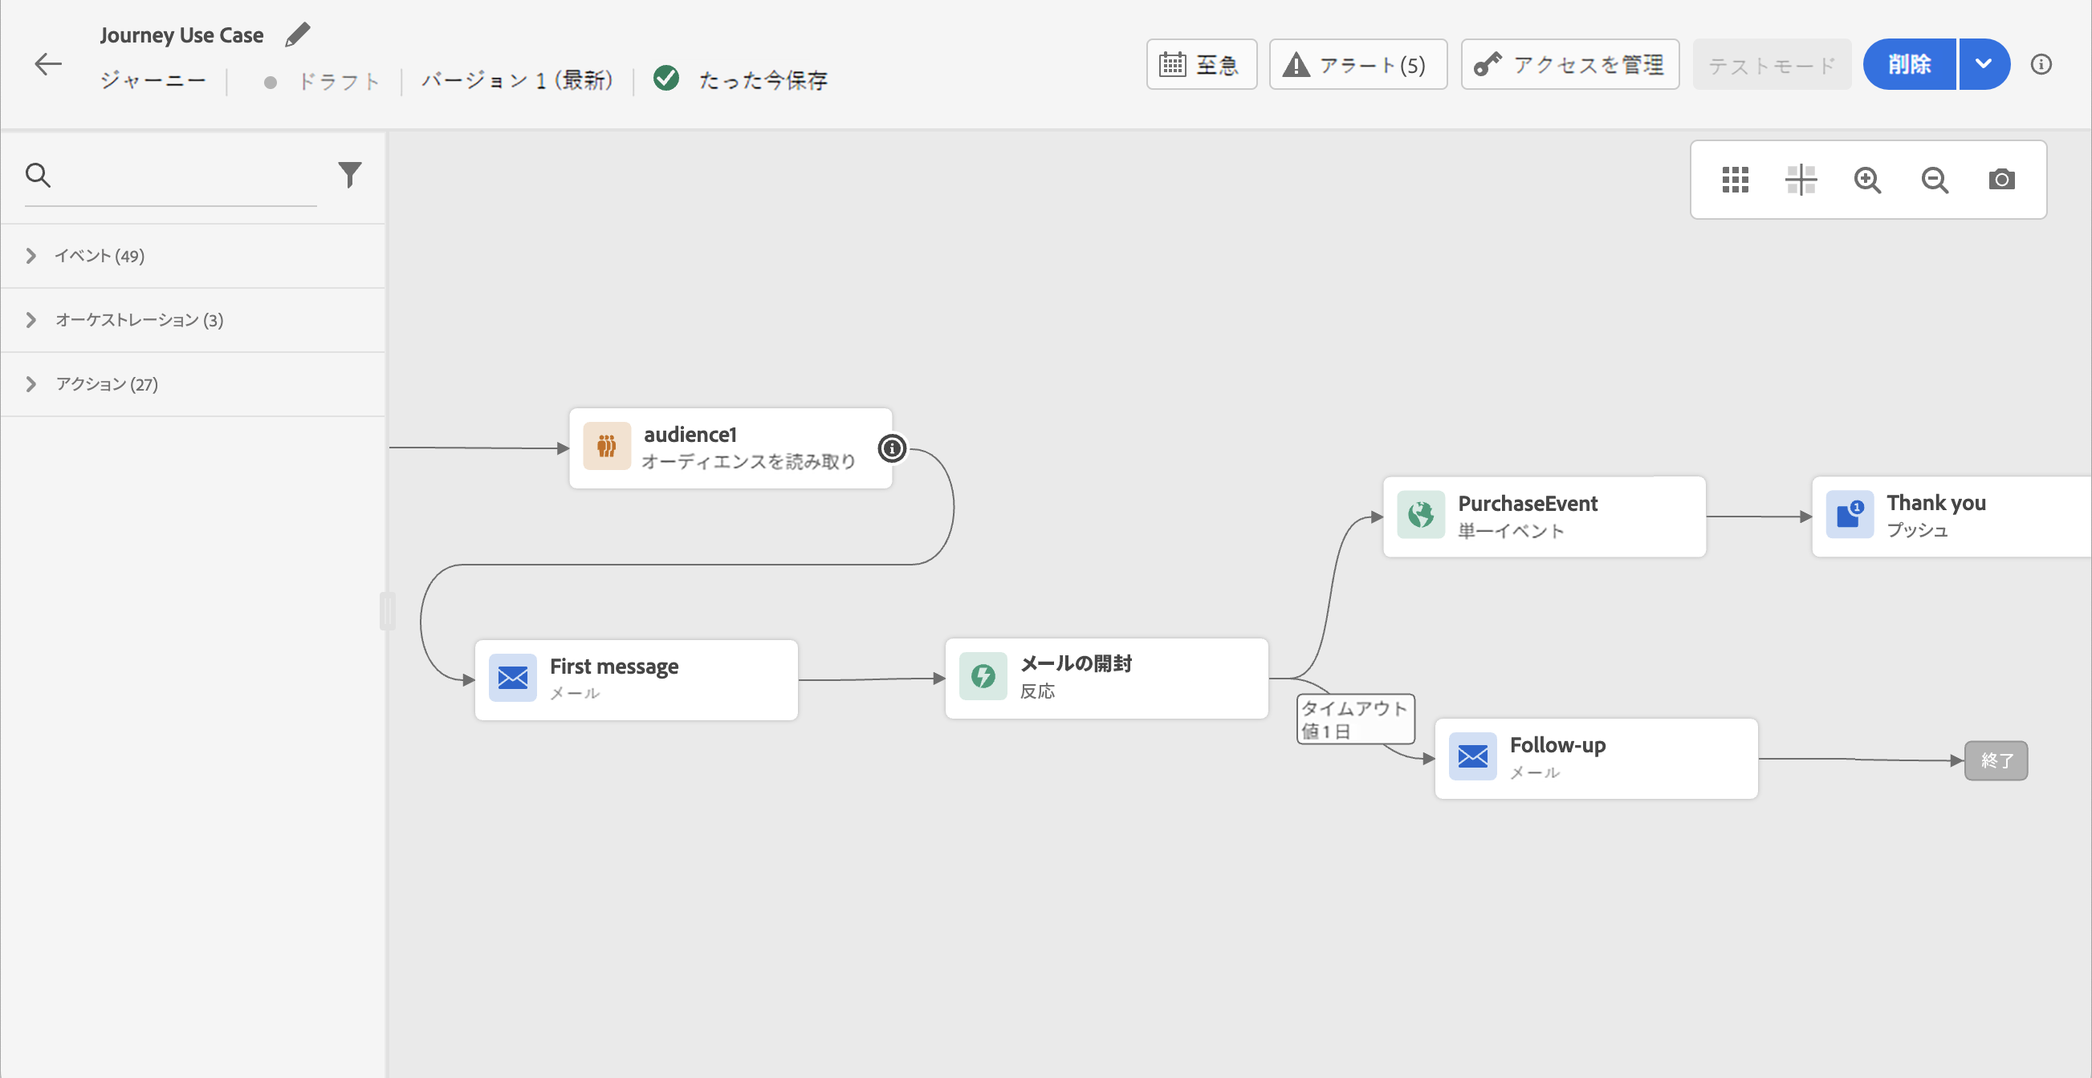2092x1078 pixels.
Task: Toggle the canvas alignment guides icon
Action: click(1801, 179)
